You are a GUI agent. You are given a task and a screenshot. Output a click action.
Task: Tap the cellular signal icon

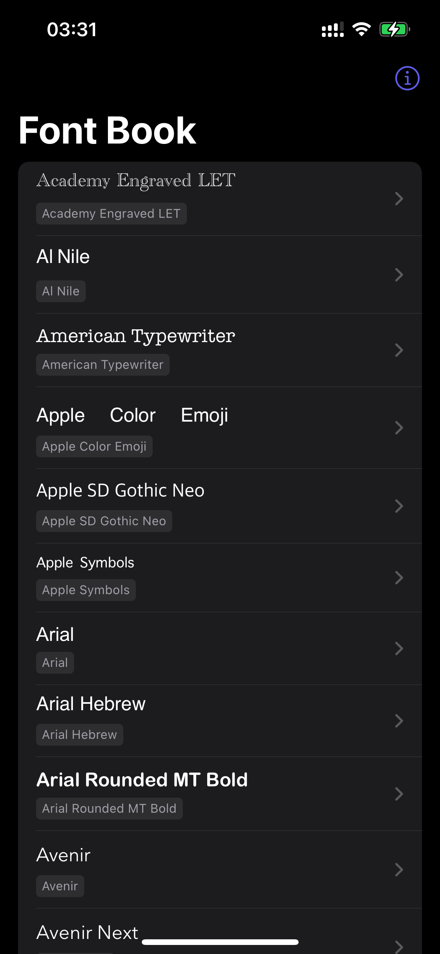coord(333,29)
